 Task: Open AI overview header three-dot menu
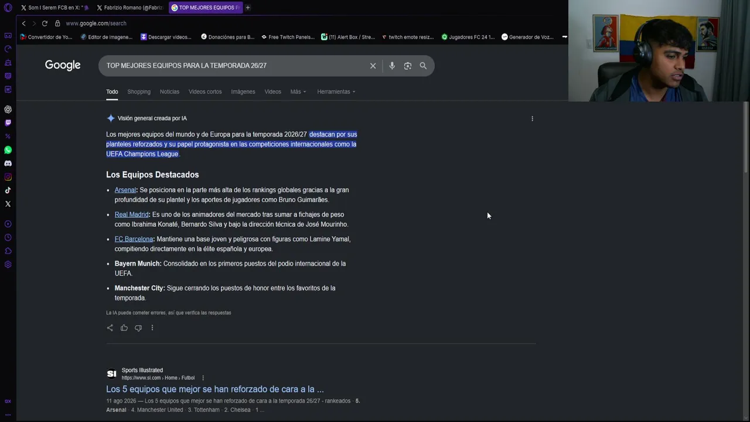coord(532,118)
